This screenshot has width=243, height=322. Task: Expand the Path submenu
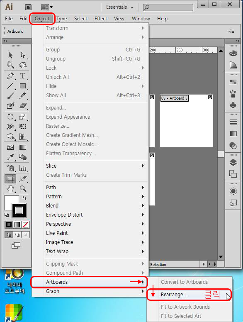click(95, 187)
